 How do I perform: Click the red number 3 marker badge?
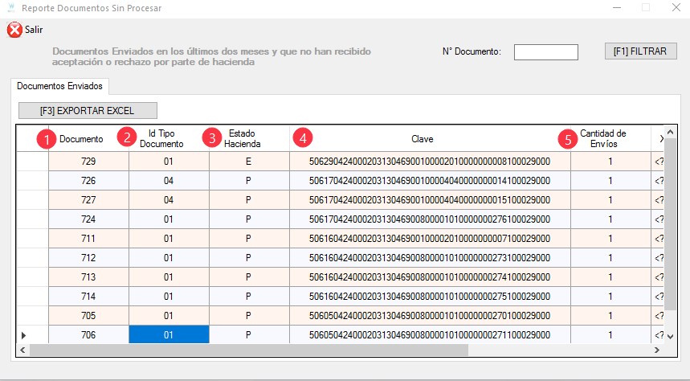[212, 138]
